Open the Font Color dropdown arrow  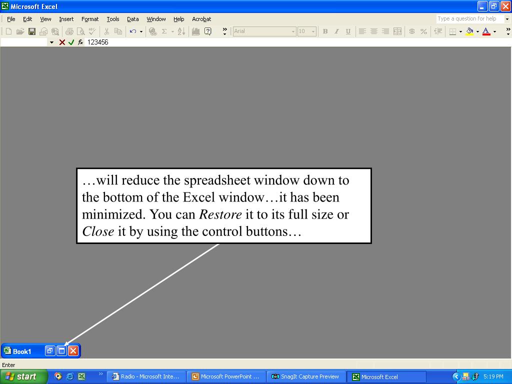tap(494, 31)
